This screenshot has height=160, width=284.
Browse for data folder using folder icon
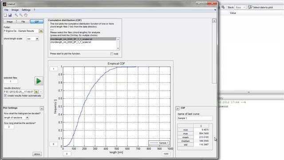click(x=41, y=31)
